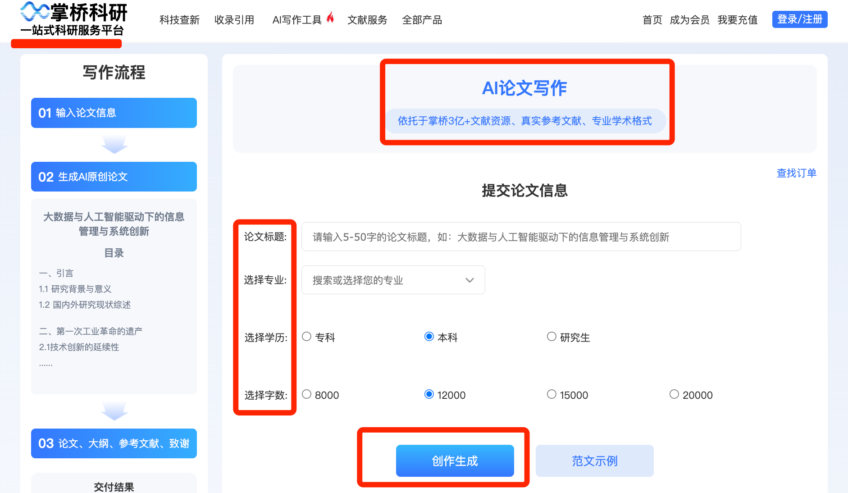This screenshot has height=493, width=848.
Task: Click step 01 输入论文信息
Action: (x=114, y=113)
